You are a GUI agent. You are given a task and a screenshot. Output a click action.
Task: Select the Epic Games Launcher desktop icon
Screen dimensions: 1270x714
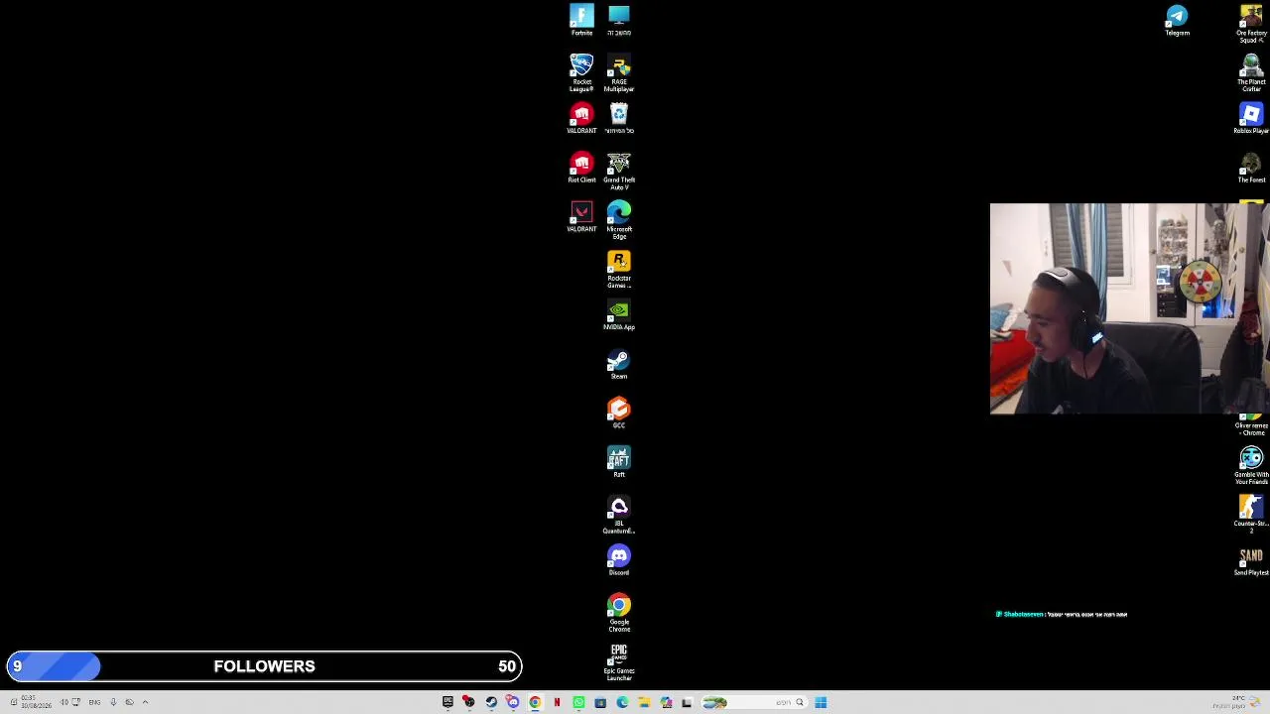tap(618, 662)
